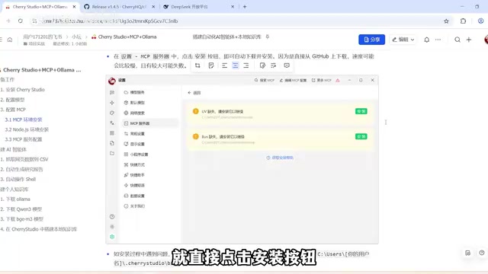Reload the page in browser

(21, 21)
